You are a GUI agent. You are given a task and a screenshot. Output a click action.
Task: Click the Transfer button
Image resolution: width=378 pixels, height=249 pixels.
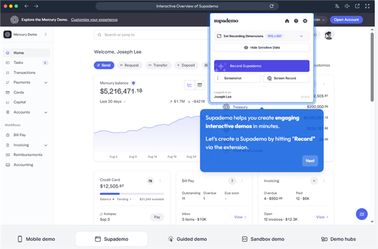pos(158,65)
